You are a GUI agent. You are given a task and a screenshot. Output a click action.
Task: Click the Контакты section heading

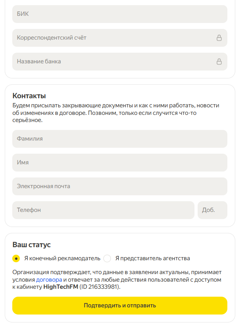point(29,96)
